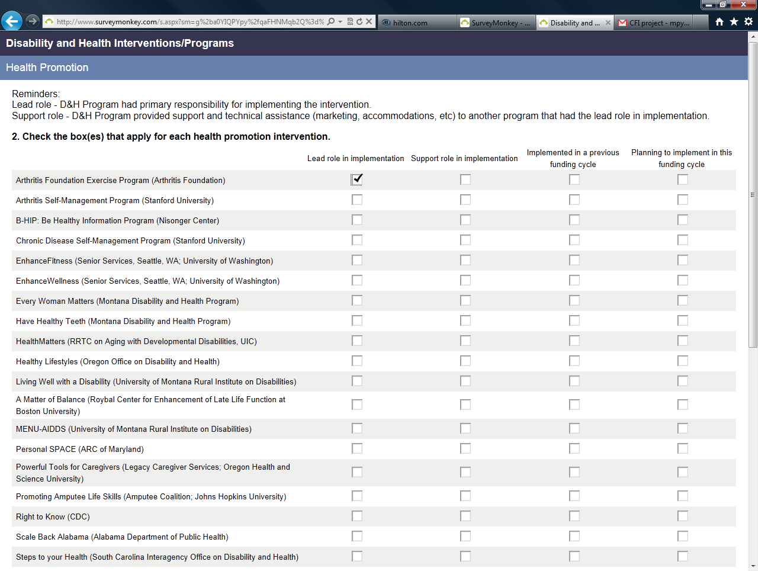
Task: Check Support role for Arthritis Foundation Exercise Program
Action: pyautogui.click(x=465, y=179)
